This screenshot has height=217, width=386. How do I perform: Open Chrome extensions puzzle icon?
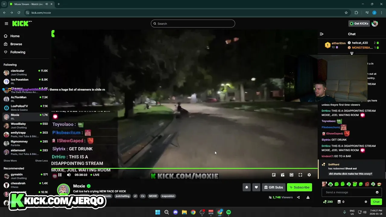point(356,13)
